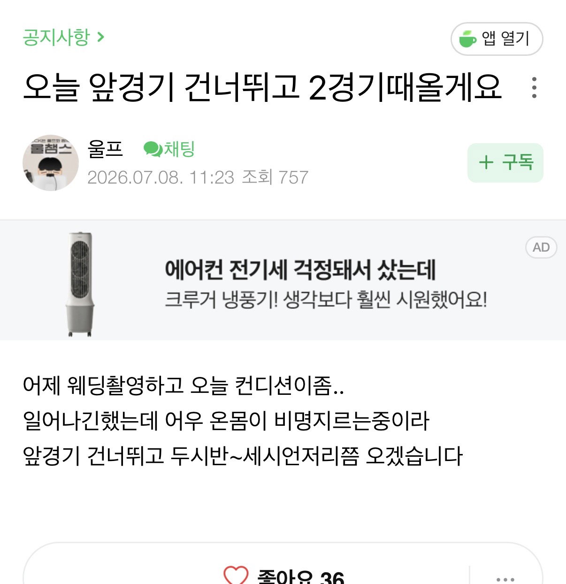Tap the author name 울프
The image size is (566, 584).
(x=105, y=149)
